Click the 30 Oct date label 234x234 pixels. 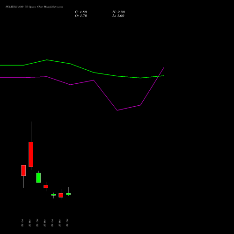67,223
